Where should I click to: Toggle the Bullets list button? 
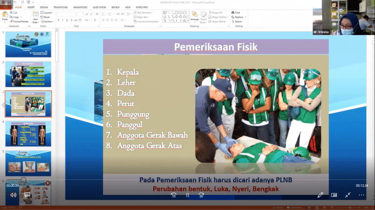point(104,14)
